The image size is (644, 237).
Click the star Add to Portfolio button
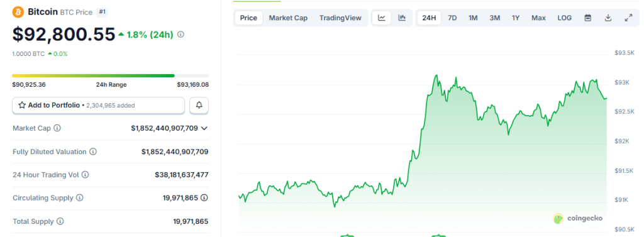click(x=98, y=106)
